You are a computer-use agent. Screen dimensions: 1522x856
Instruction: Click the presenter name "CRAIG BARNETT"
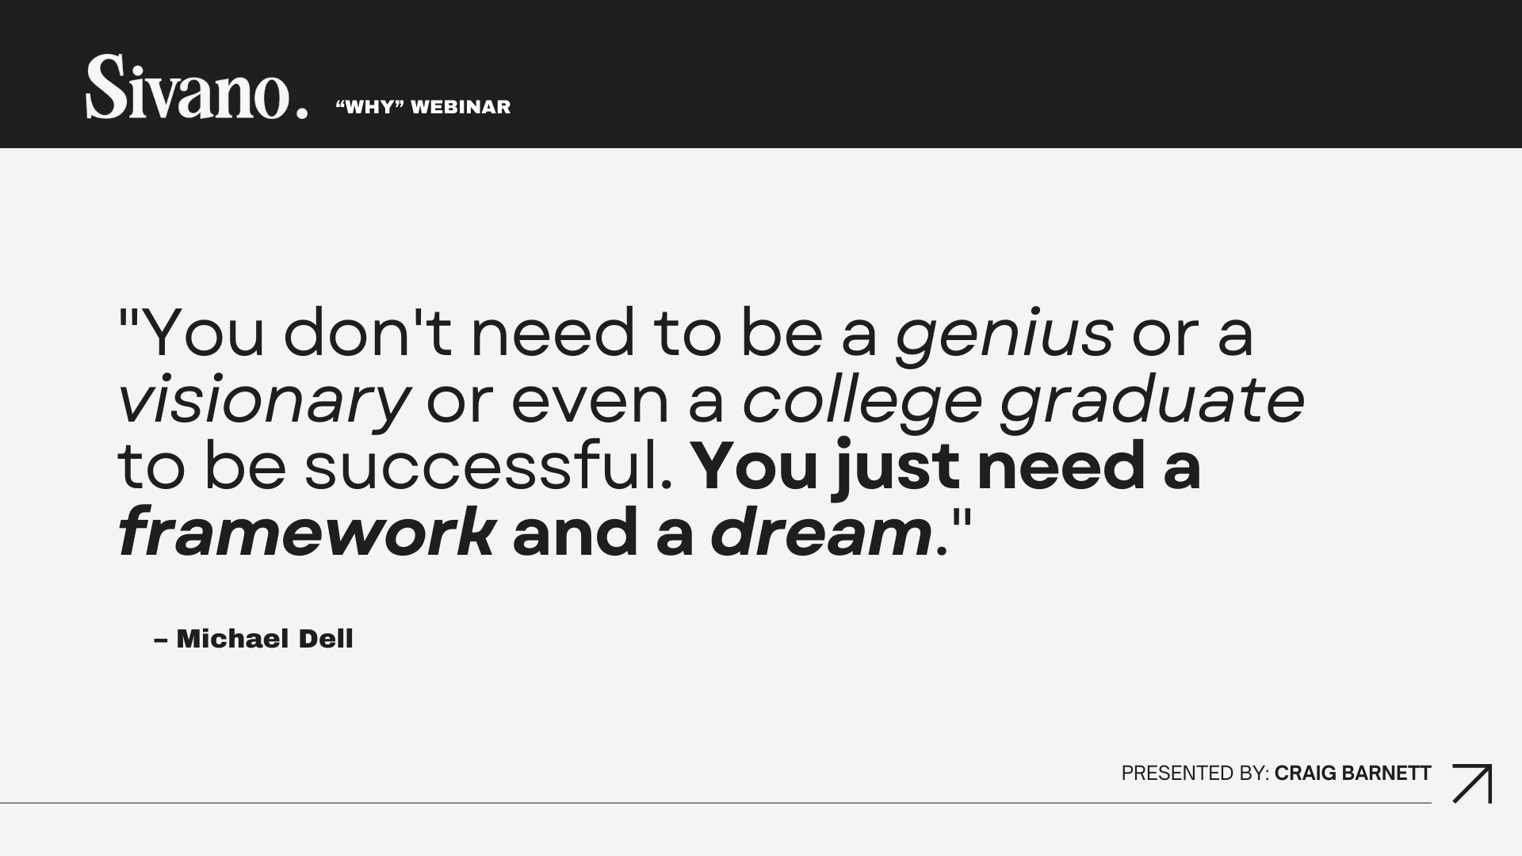tap(1353, 774)
